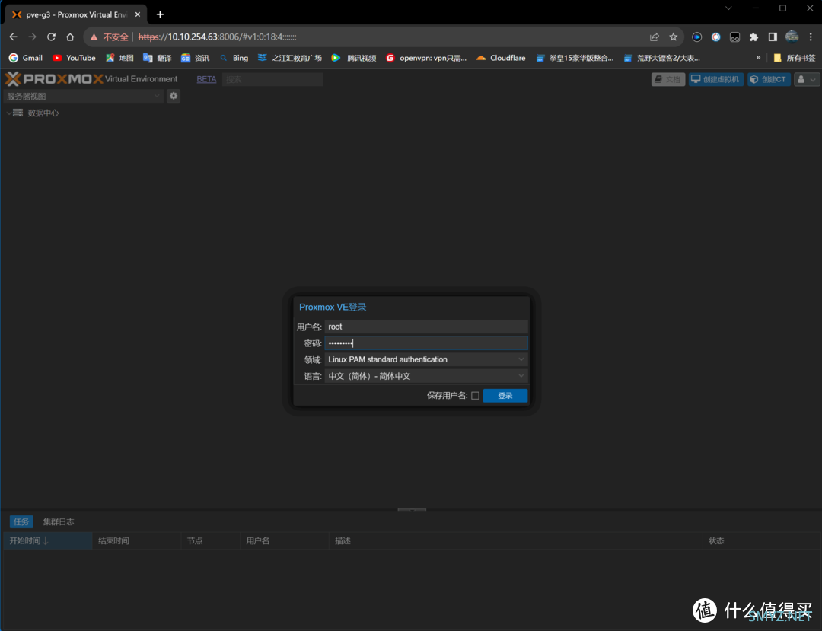Reload the current page
The height and width of the screenshot is (631, 822).
pyautogui.click(x=52, y=37)
